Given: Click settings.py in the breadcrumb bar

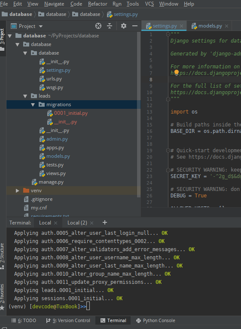Looking at the screenshot, I should click(x=122, y=14).
